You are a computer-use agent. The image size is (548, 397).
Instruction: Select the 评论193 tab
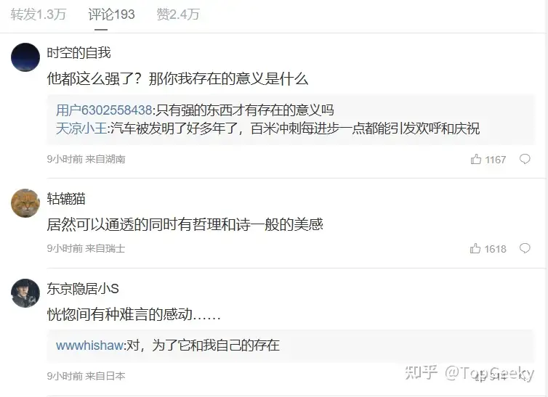[111, 15]
